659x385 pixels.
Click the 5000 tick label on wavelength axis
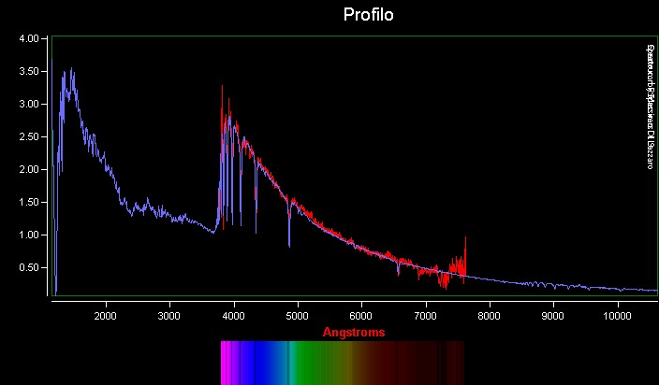coord(298,316)
